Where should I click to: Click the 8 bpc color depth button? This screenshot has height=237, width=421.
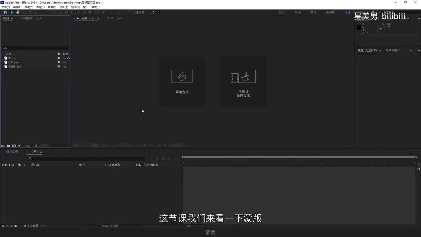tap(28, 146)
